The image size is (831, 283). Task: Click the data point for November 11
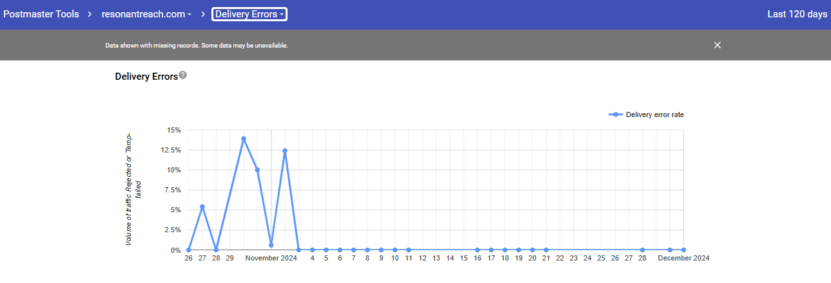click(409, 250)
